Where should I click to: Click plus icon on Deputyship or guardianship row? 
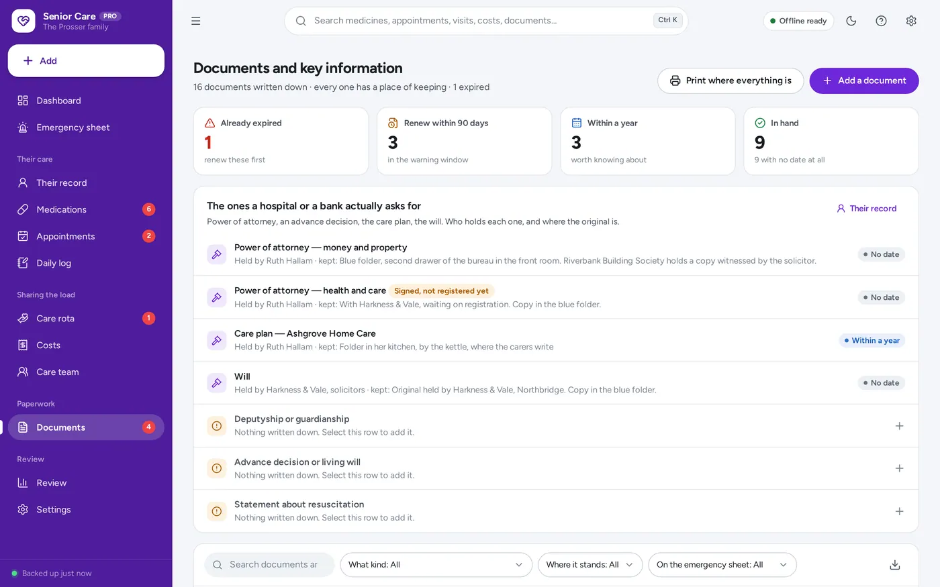900,426
